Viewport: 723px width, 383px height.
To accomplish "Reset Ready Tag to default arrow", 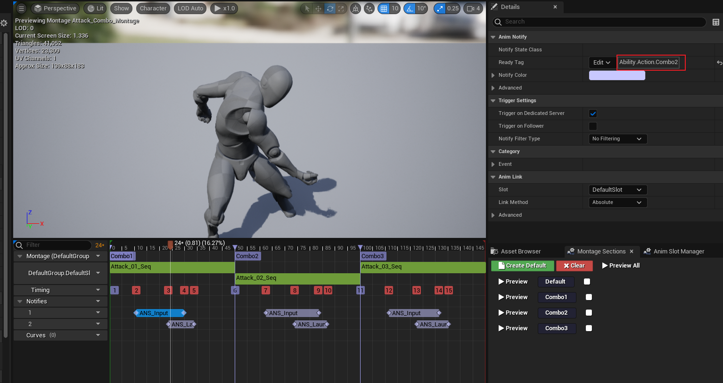I will [719, 63].
